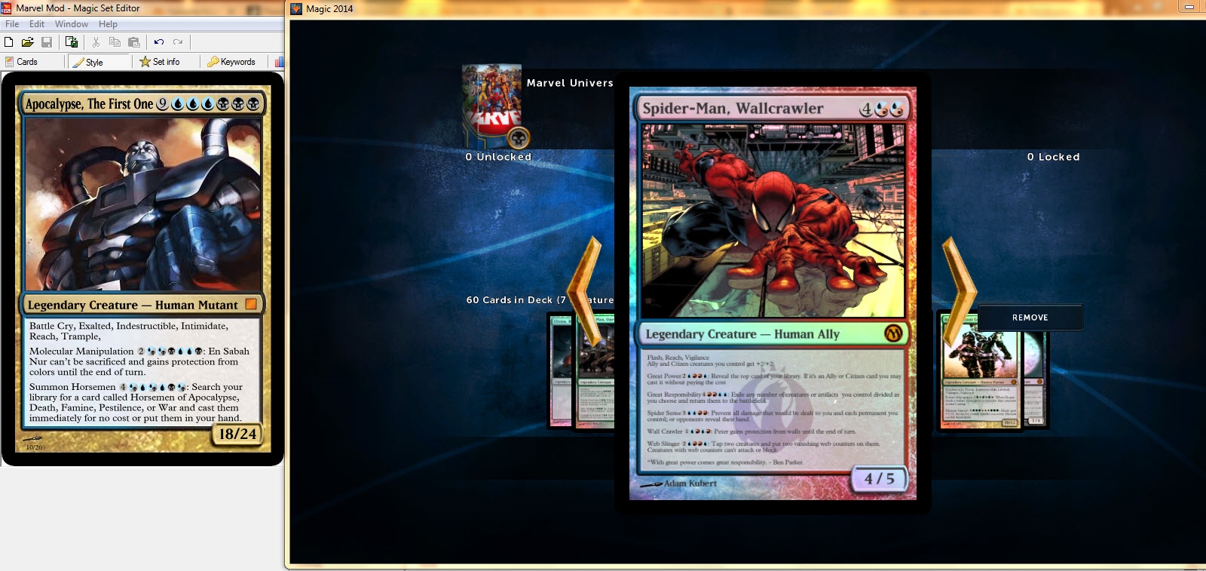
Task: Open the Help menu
Action: click(x=108, y=24)
